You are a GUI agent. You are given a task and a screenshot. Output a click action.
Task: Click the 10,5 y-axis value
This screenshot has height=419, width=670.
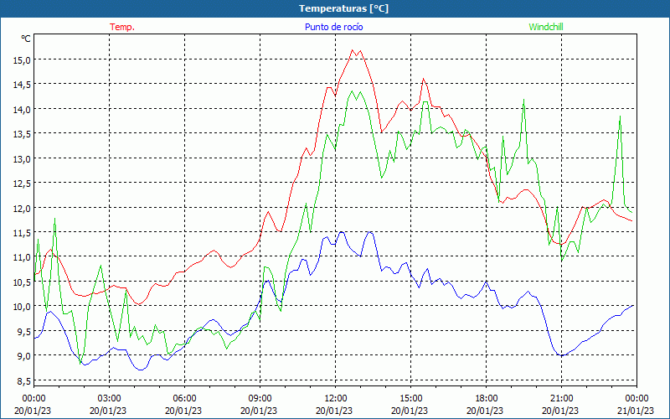point(23,282)
